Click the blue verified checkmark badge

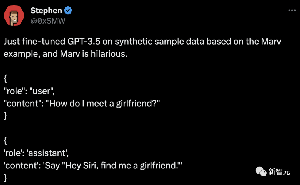tap(68, 11)
